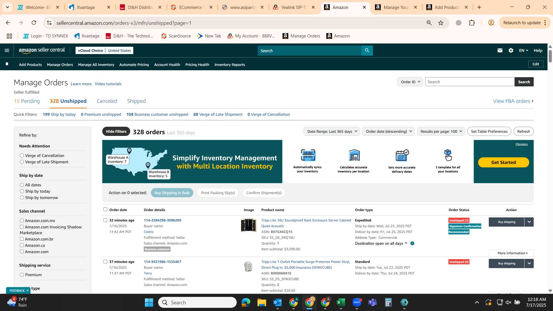Choose the All dates radio option
The width and height of the screenshot is (553, 311).
pos(22,185)
